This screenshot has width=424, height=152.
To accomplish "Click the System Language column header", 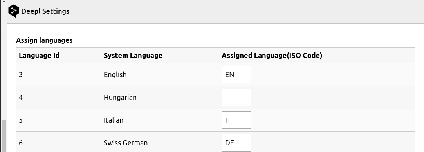I will click(x=133, y=56).
